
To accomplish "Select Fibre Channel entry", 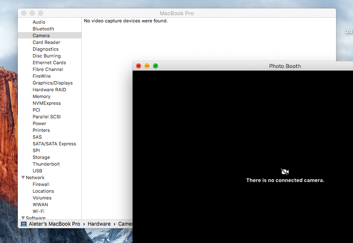I will [48, 69].
